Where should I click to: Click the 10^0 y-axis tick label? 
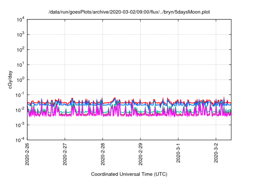tap(20, 80)
